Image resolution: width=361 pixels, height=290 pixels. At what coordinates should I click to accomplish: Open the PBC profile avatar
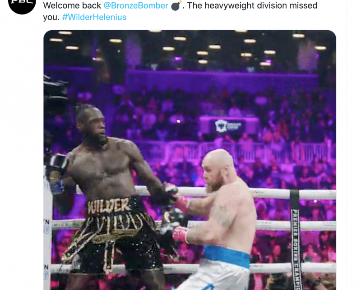pos(22,4)
